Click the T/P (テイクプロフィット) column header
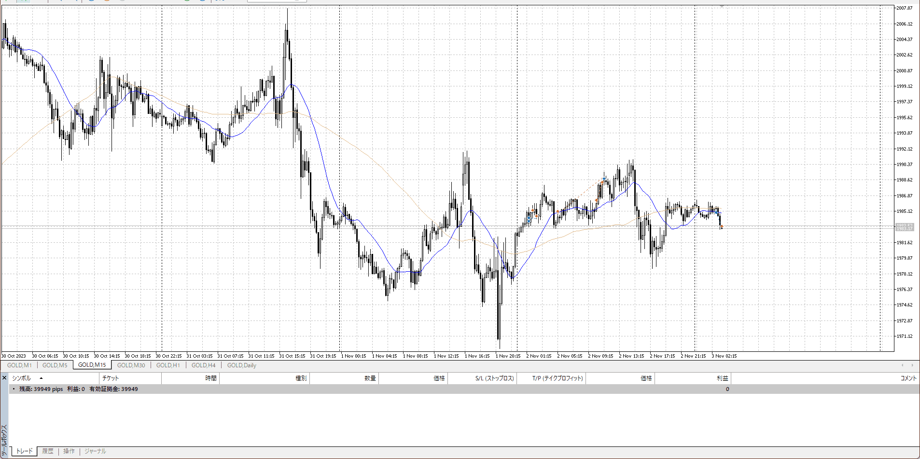 coord(558,378)
